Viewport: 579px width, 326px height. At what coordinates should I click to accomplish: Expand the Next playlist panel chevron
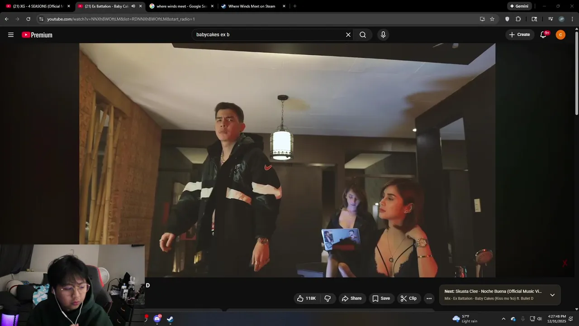click(552, 295)
